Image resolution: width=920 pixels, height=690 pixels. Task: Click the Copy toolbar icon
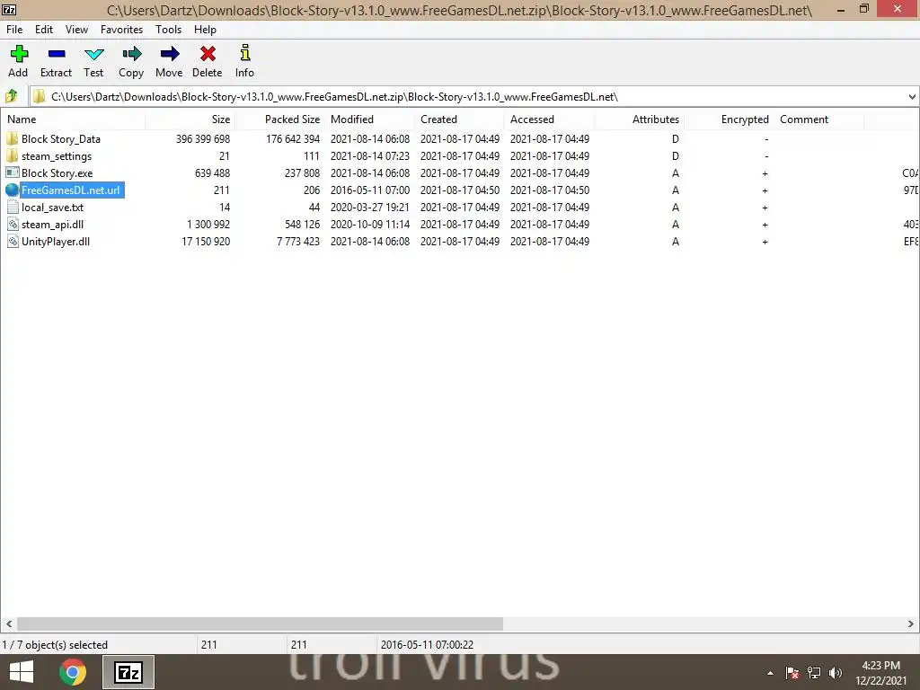(131, 54)
